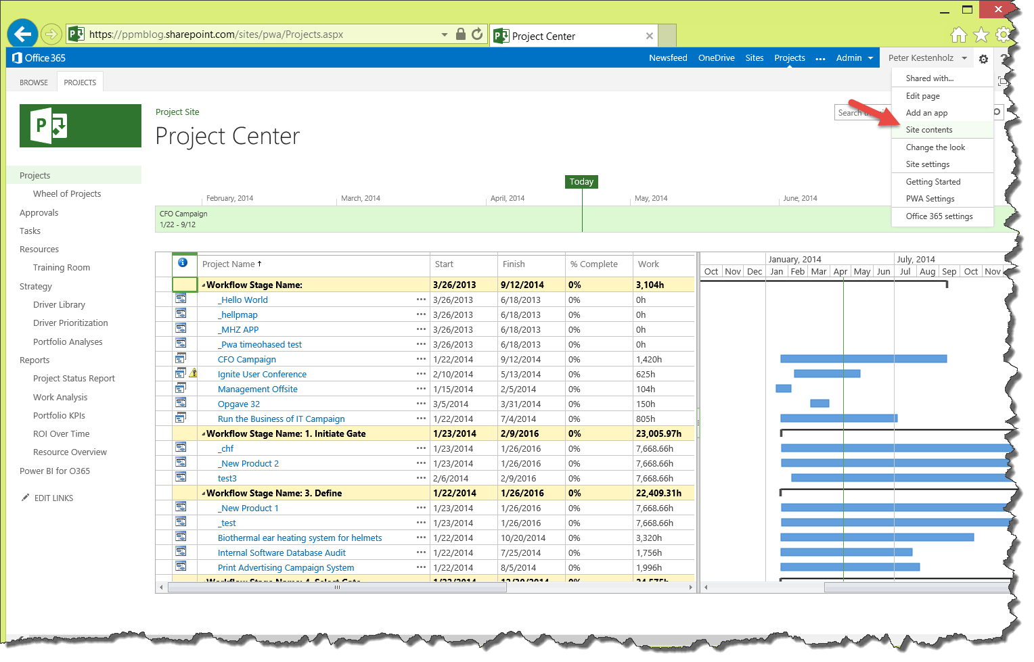The width and height of the screenshot is (1034, 662).
Task: Switch to the BROWSE tab
Action: point(32,81)
